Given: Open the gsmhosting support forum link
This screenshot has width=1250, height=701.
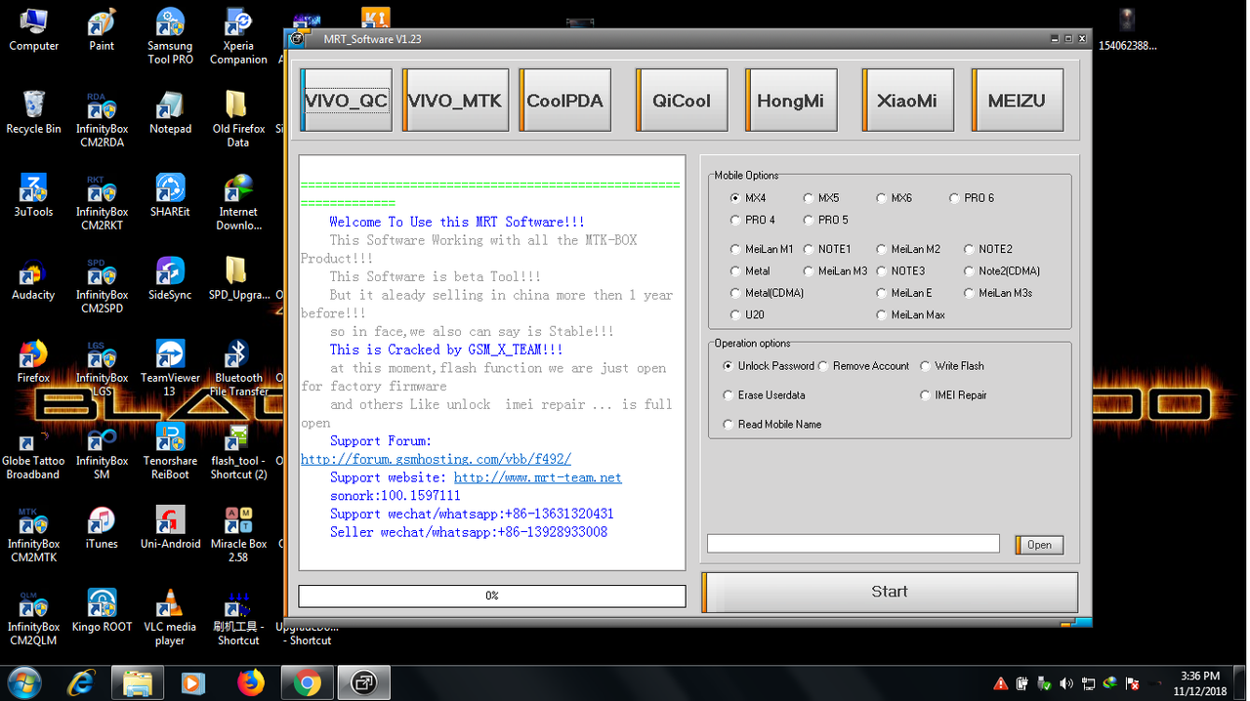Looking at the screenshot, I should (436, 459).
